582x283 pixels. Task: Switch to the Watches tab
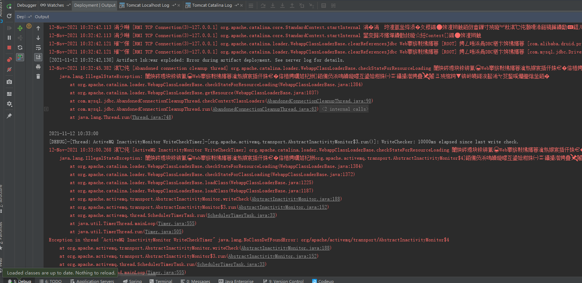[x=55, y=5]
